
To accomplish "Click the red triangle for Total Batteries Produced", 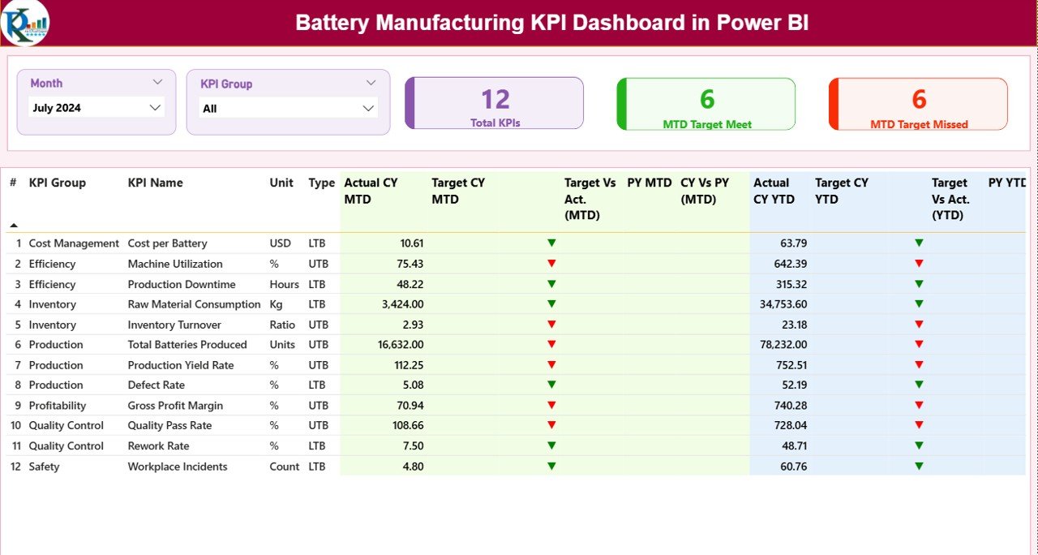I will coord(552,344).
